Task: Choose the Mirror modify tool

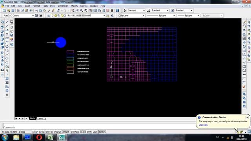Action: point(244,30)
